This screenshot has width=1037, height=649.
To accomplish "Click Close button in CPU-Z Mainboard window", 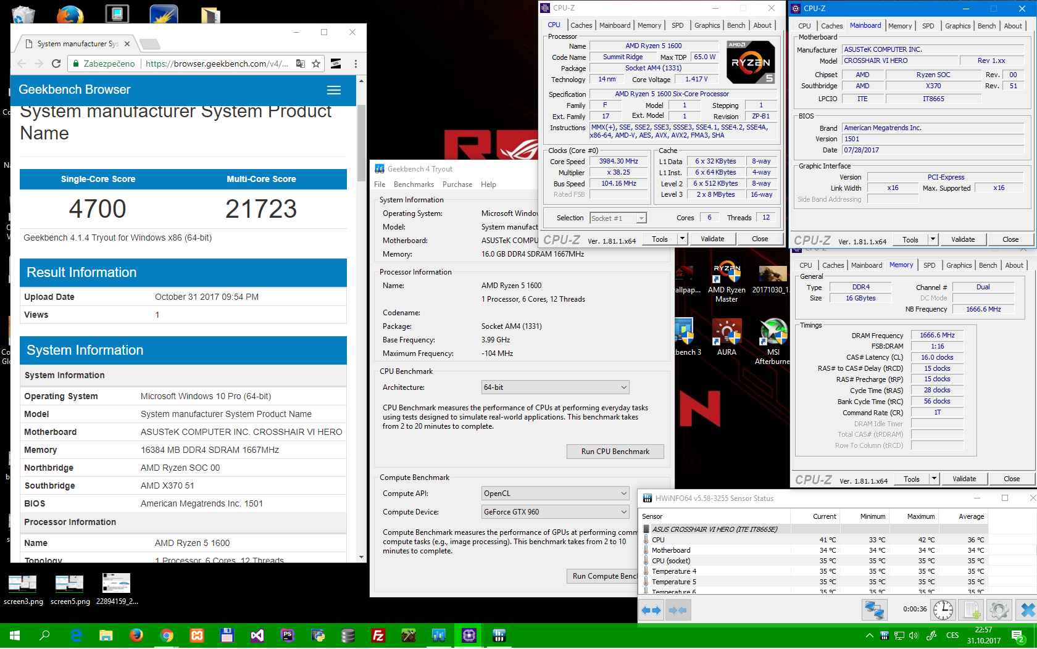I will click(x=1010, y=239).
